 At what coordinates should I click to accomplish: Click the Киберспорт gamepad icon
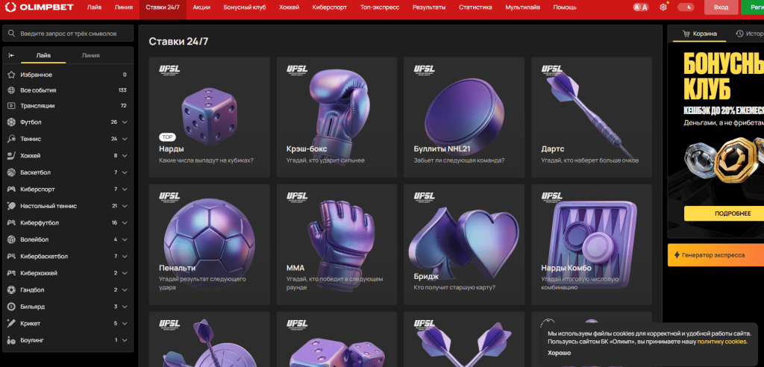(x=12, y=189)
